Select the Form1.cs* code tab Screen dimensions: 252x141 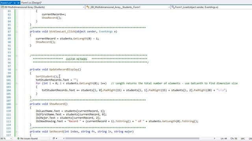tap(6, 3)
